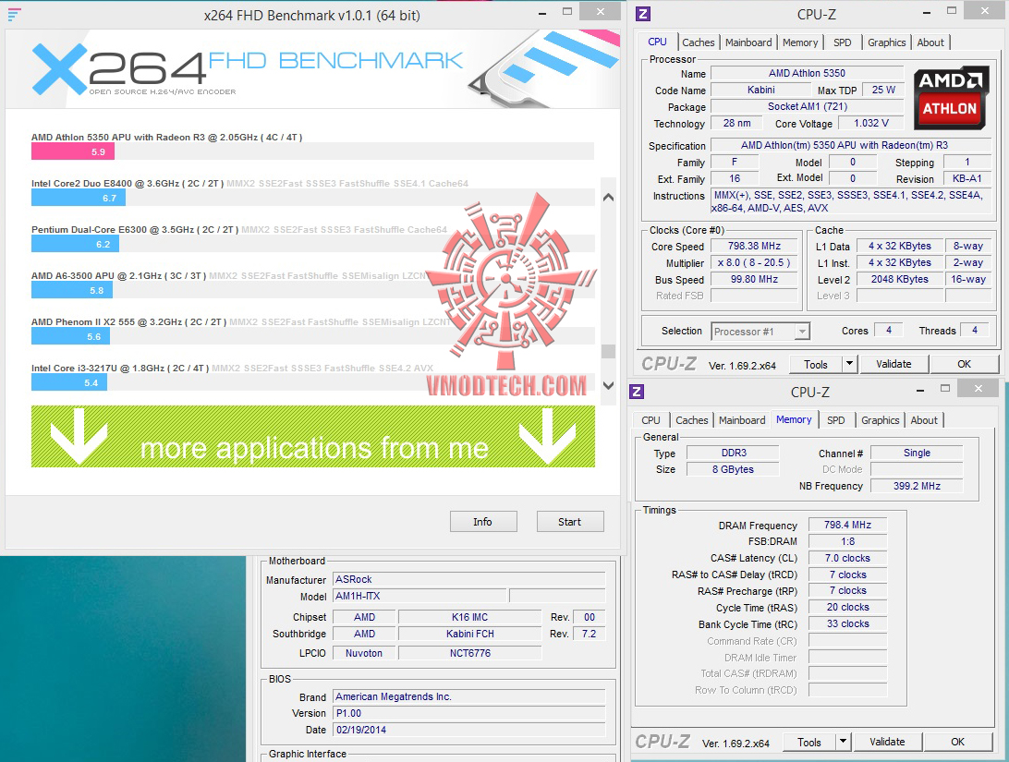
Task: Open Mainboard tab in the Memory CPU-Z window
Action: click(x=742, y=420)
